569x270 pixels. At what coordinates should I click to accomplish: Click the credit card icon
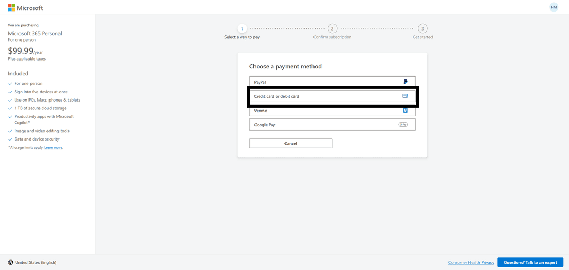pyautogui.click(x=405, y=96)
